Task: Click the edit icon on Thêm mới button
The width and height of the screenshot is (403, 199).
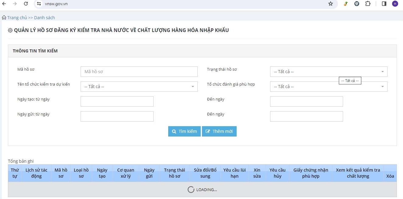Action: coord(208,131)
